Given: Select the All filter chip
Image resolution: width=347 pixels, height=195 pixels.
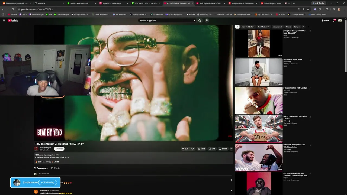Looking at the screenshot, I should 237,27.
